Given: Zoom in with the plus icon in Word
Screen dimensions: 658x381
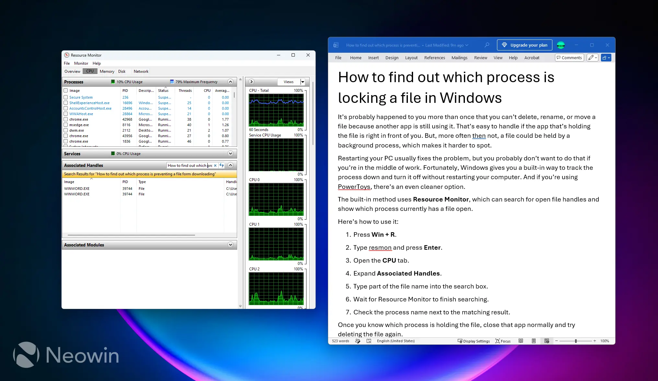Looking at the screenshot, I should click(595, 341).
